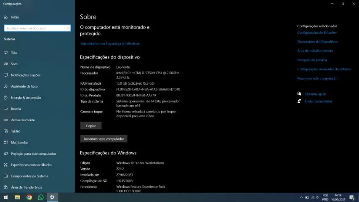Open Gerenciador de Dispositivos link
The height and width of the screenshot is (202, 359).
pyautogui.click(x=317, y=42)
